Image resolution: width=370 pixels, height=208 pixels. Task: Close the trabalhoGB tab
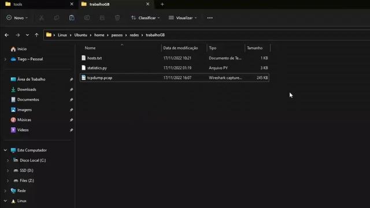click(x=148, y=4)
